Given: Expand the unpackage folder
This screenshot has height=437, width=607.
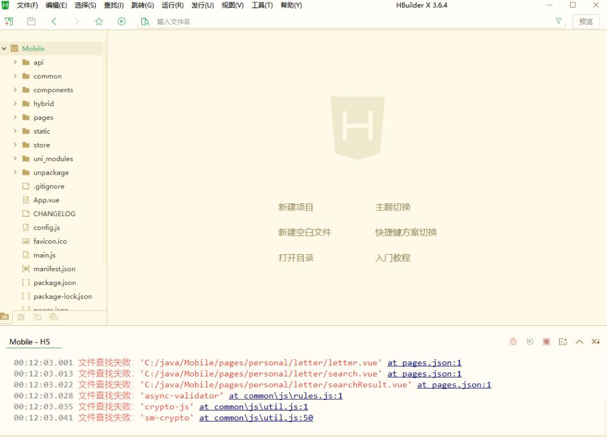Looking at the screenshot, I should pos(15,172).
